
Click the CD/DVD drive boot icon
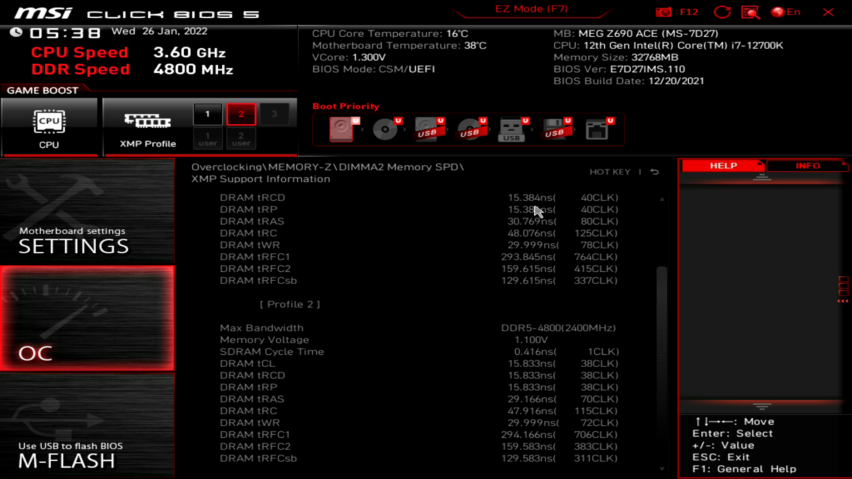384,129
